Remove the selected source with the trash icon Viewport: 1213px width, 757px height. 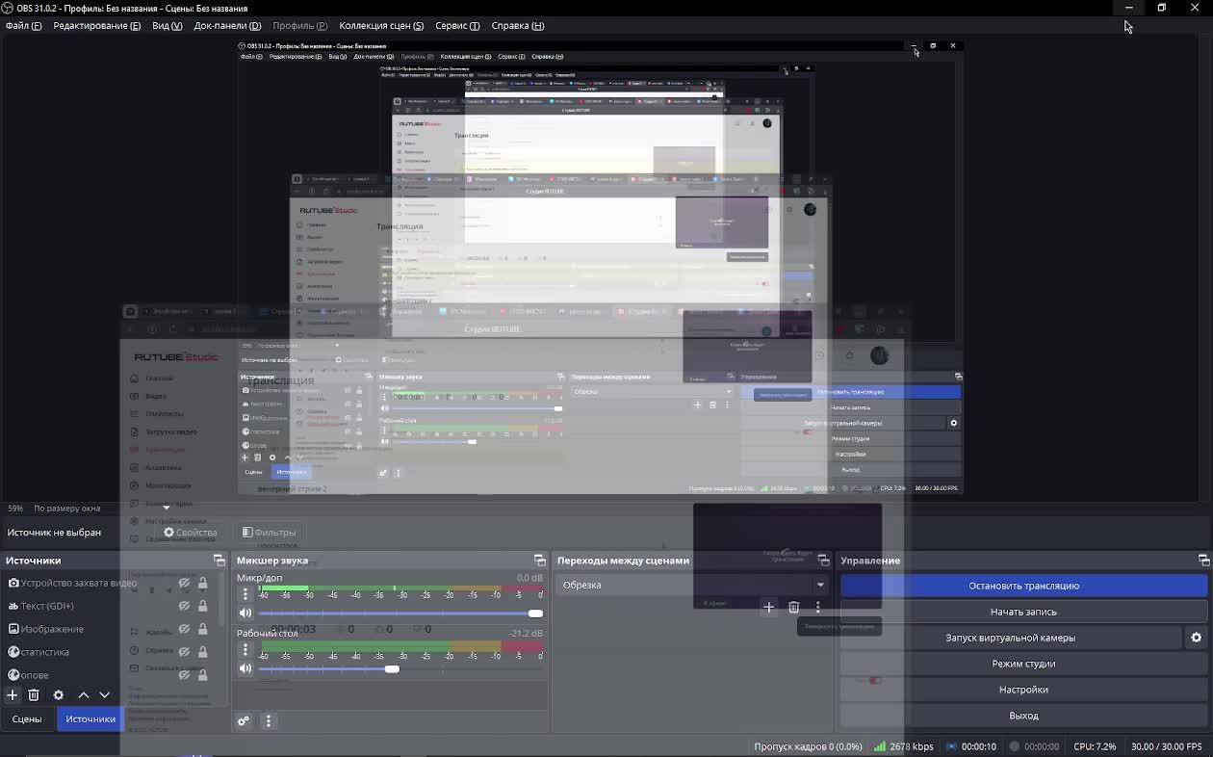(x=34, y=694)
